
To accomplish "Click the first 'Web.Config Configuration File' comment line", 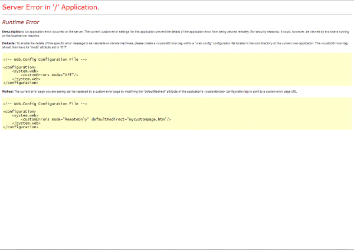I will click(x=45, y=60).
